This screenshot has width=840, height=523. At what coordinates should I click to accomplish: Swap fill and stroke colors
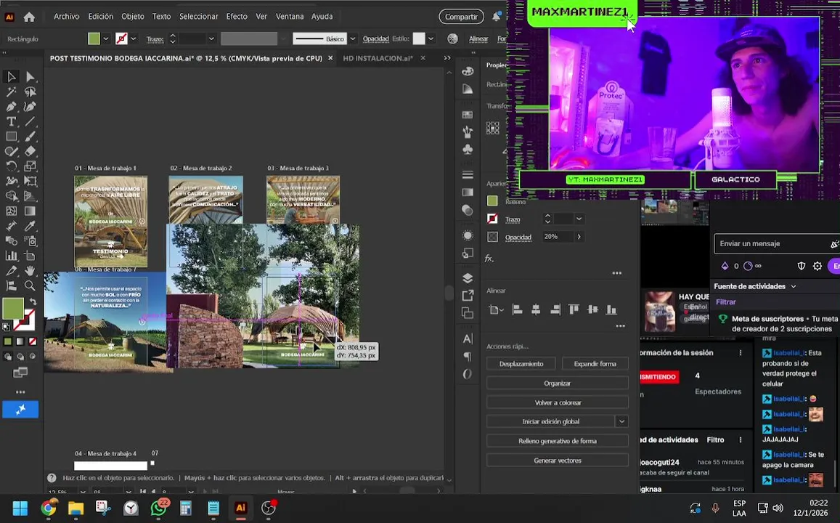point(33,301)
